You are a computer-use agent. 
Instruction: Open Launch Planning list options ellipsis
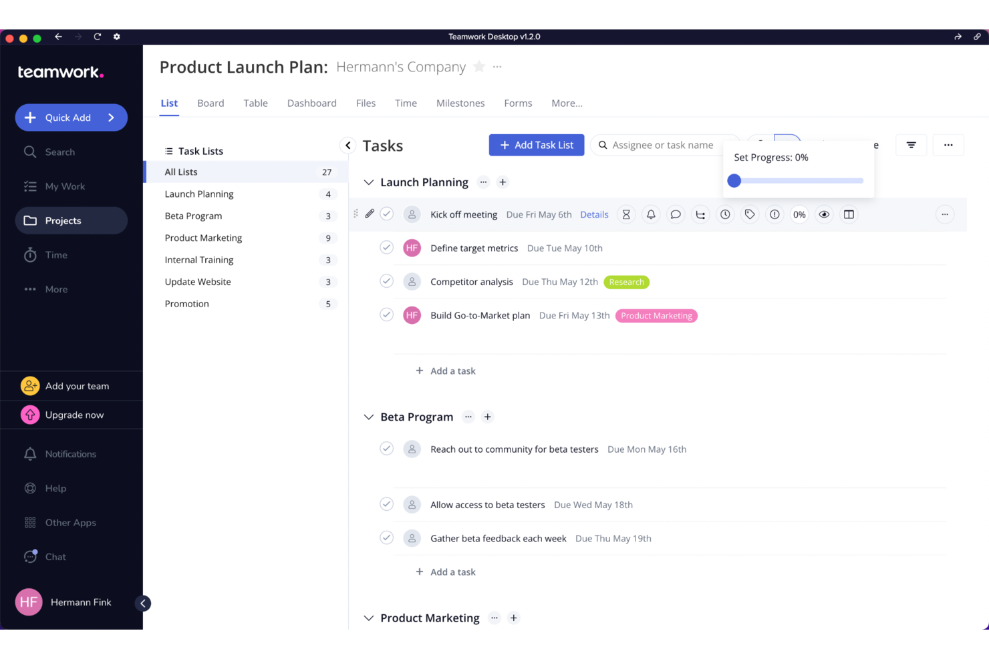pyautogui.click(x=484, y=182)
